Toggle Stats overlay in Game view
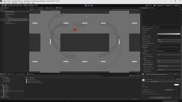 [x=132, y=10]
